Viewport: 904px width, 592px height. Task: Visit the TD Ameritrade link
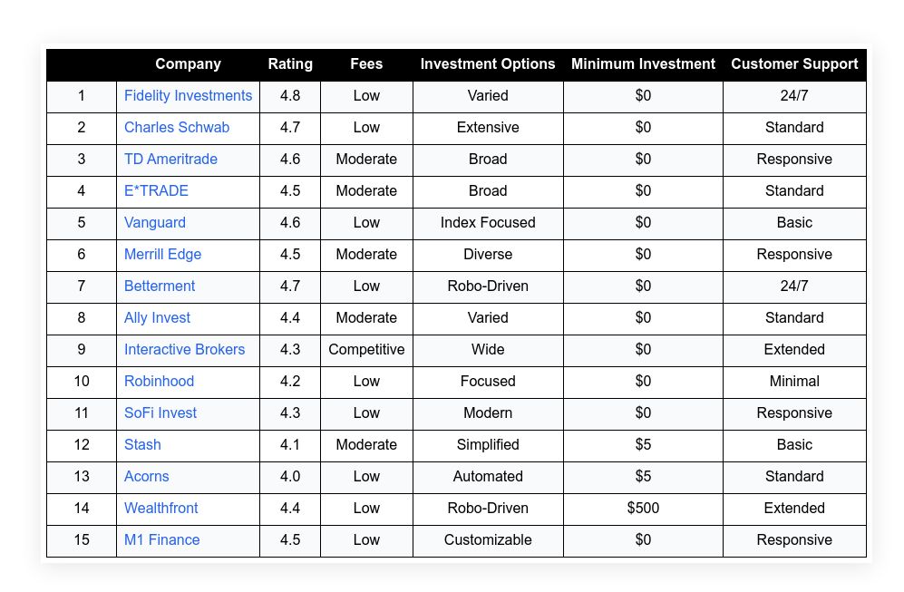[170, 160]
